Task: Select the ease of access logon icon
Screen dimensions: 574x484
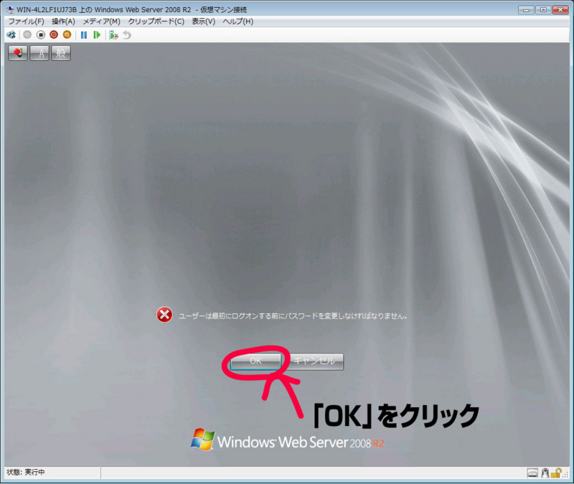Action: [17, 52]
